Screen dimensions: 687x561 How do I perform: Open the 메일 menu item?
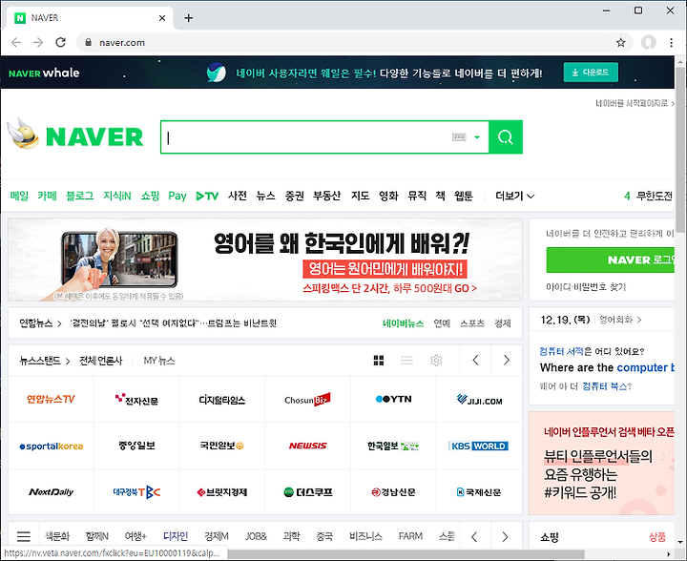click(19, 196)
